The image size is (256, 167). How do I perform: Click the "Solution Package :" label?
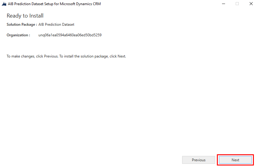point(22,25)
